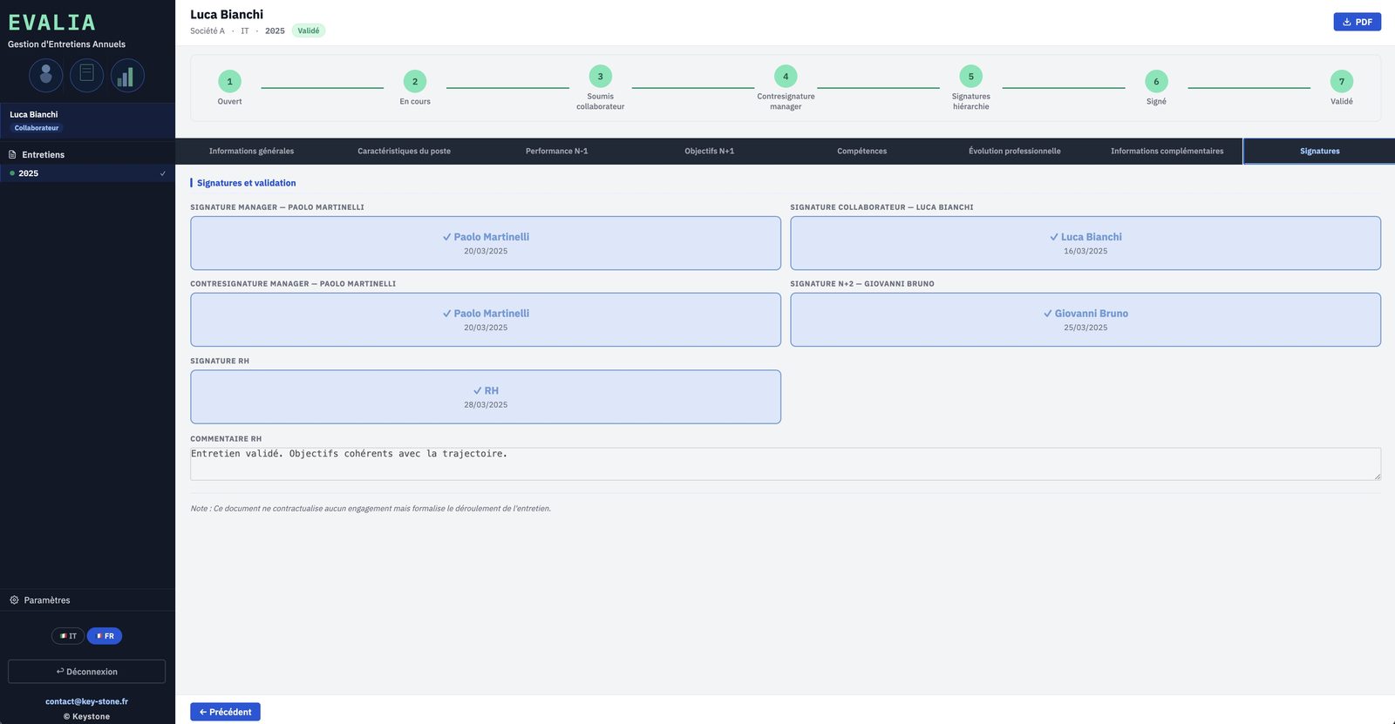1395x724 pixels.
Task: Select the 2025 interview in sidebar
Action: (x=87, y=173)
